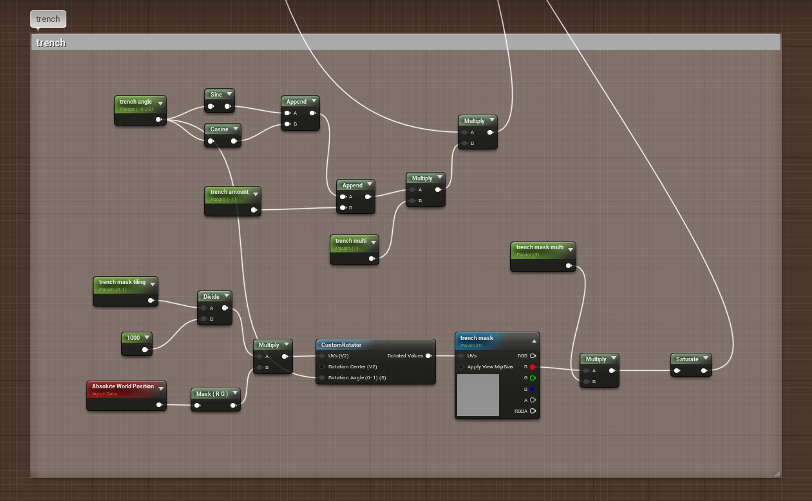Collapse the Divide node arrow

(x=226, y=297)
